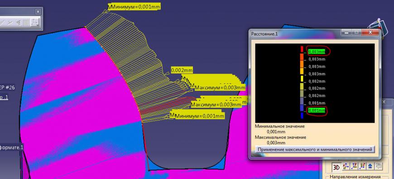
Task: Click 'Применение максимльного и минимального значений' button
Action: (315, 150)
